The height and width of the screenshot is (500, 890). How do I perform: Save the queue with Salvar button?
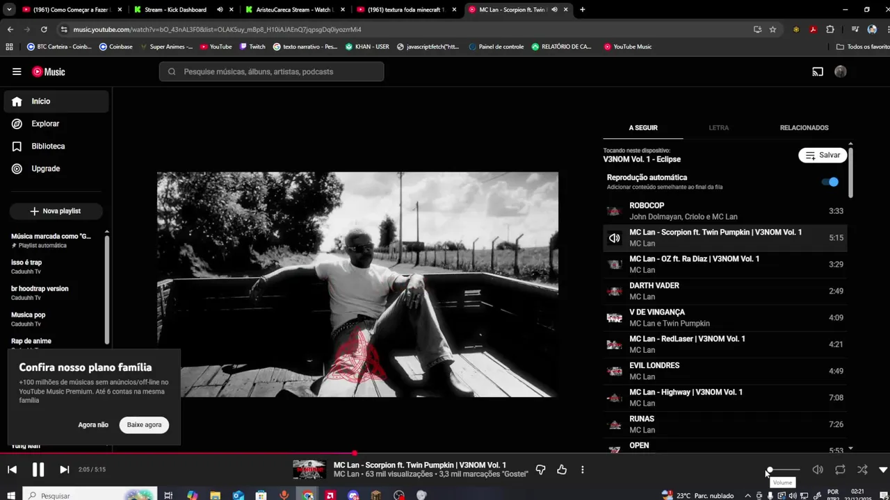(823, 156)
